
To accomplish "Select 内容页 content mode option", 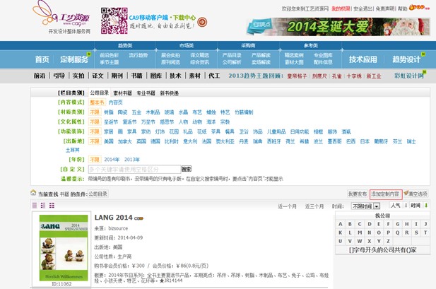I will pos(114,102).
